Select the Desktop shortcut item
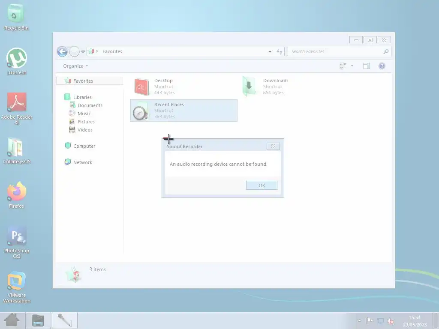 [x=183, y=87]
